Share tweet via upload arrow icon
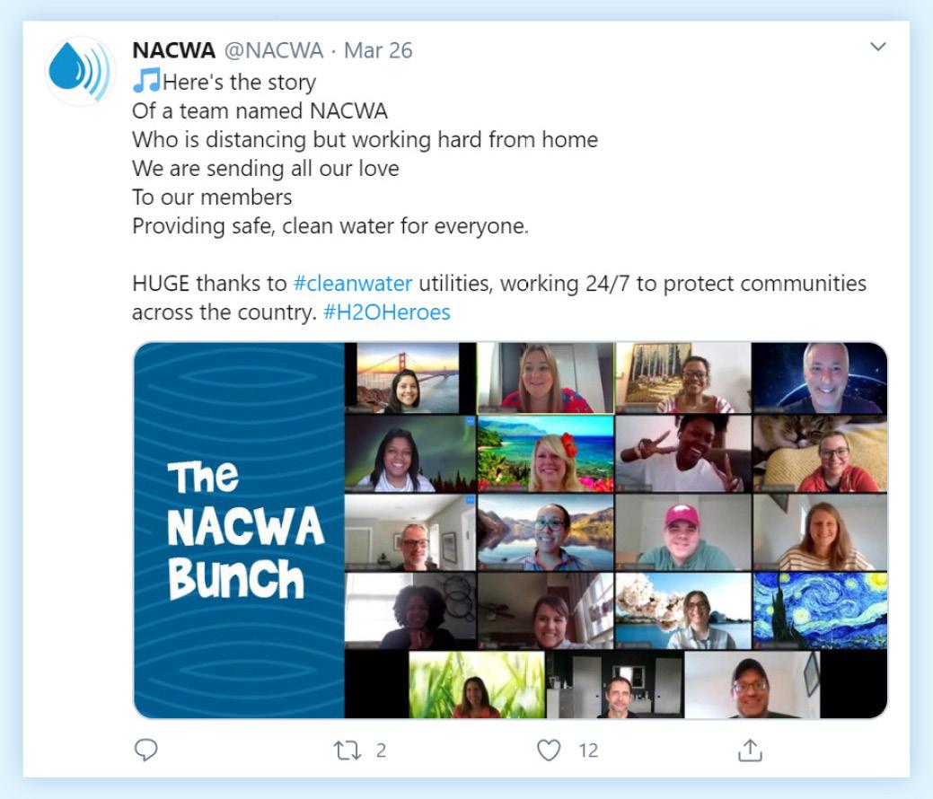 point(750,751)
